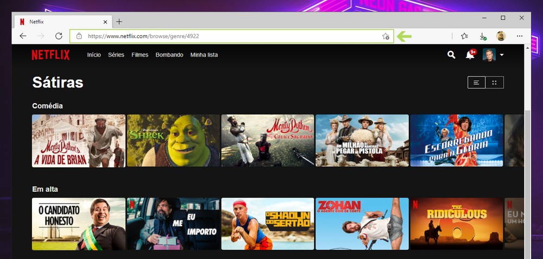
Task: Open the notifications bell with 9+ badge
Action: click(470, 55)
